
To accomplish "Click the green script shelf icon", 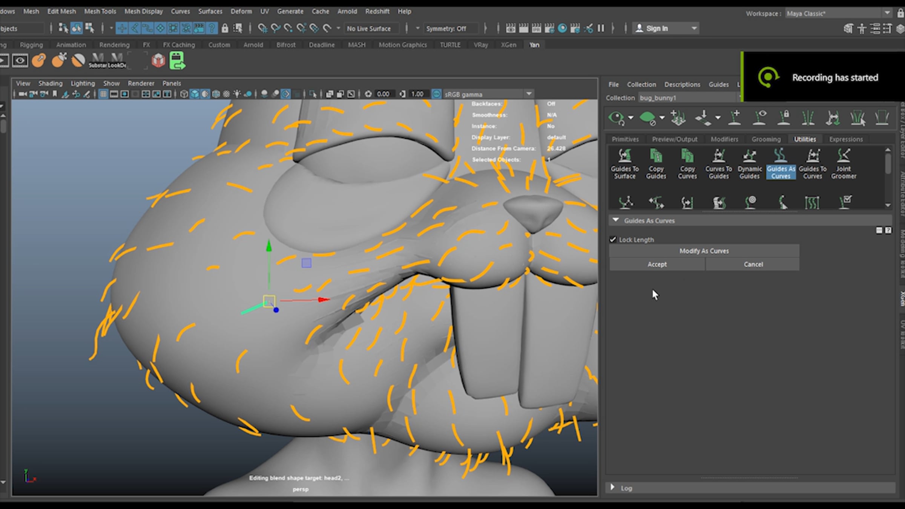I will coord(177,60).
